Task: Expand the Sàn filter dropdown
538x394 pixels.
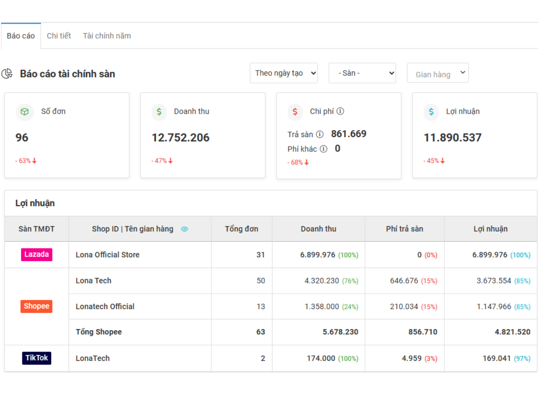Action: tap(362, 73)
